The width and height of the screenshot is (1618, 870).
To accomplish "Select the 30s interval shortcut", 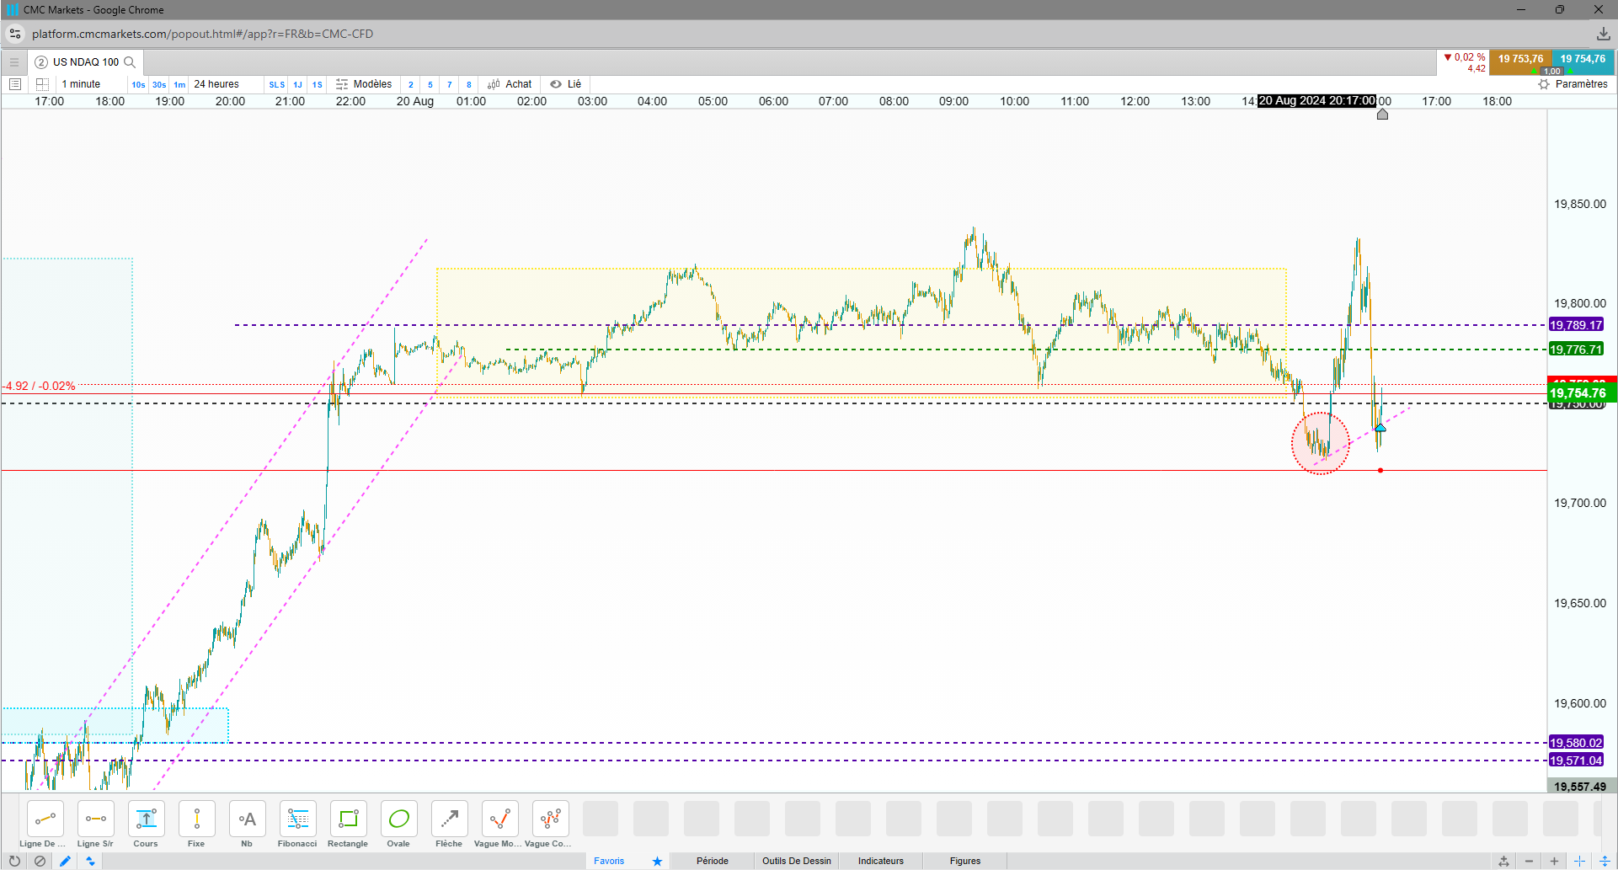I will point(159,84).
